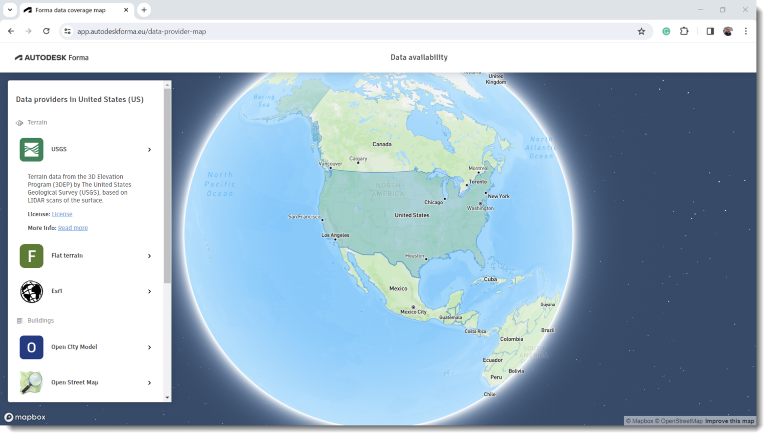Click the Improve this map link
Image resolution: width=769 pixels, height=438 pixels.
[729, 421]
